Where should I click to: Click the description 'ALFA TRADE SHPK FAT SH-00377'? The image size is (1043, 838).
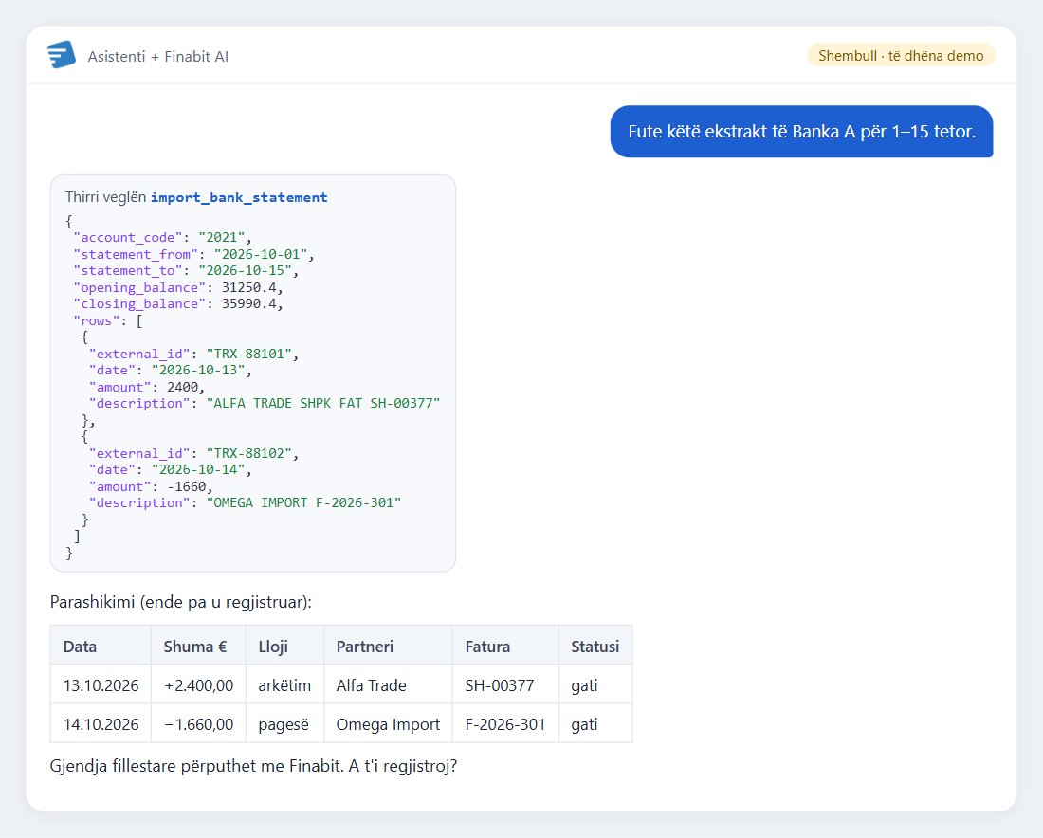(x=323, y=404)
